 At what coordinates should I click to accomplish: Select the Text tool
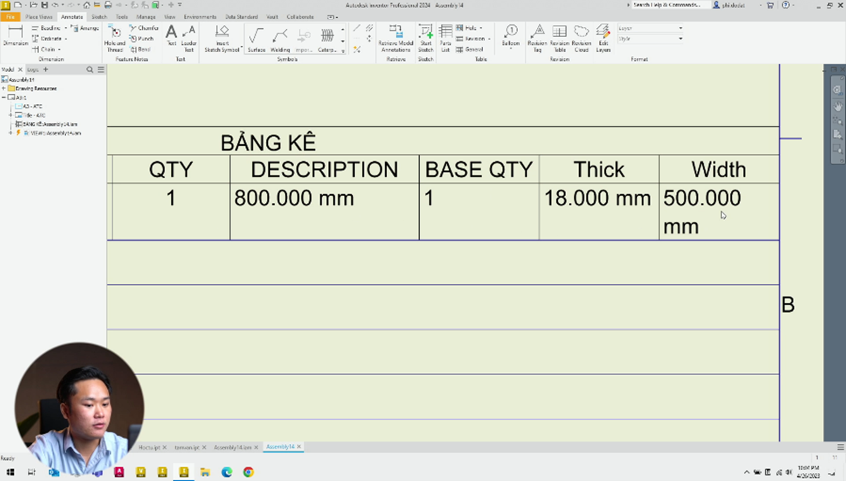pyautogui.click(x=171, y=36)
